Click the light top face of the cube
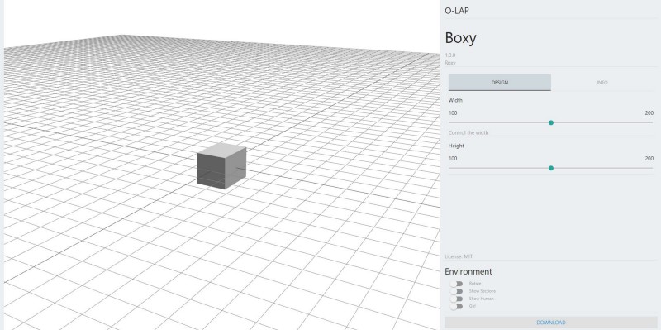 222,150
